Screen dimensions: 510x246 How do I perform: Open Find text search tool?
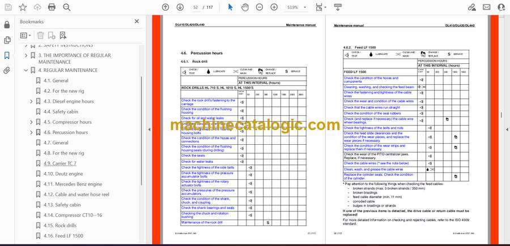(x=67, y=7)
